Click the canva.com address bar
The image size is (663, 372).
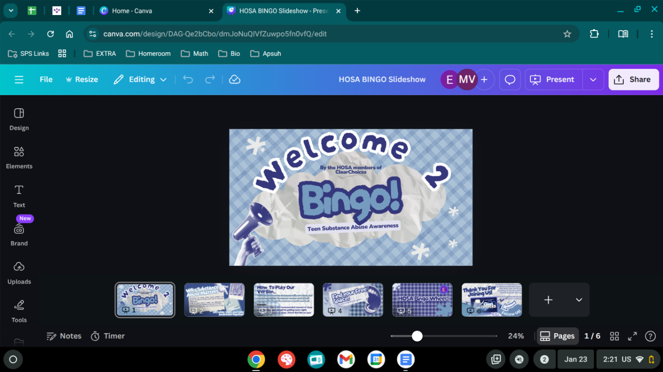tap(331, 34)
